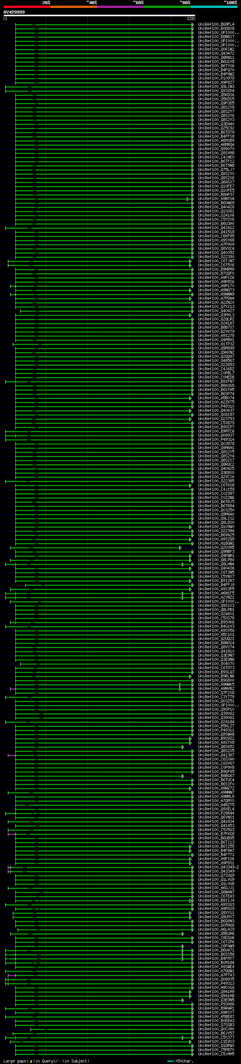Open hit UniRef100_B0D8X8
Screen dimensions: 241x1064
pos(216,29)
